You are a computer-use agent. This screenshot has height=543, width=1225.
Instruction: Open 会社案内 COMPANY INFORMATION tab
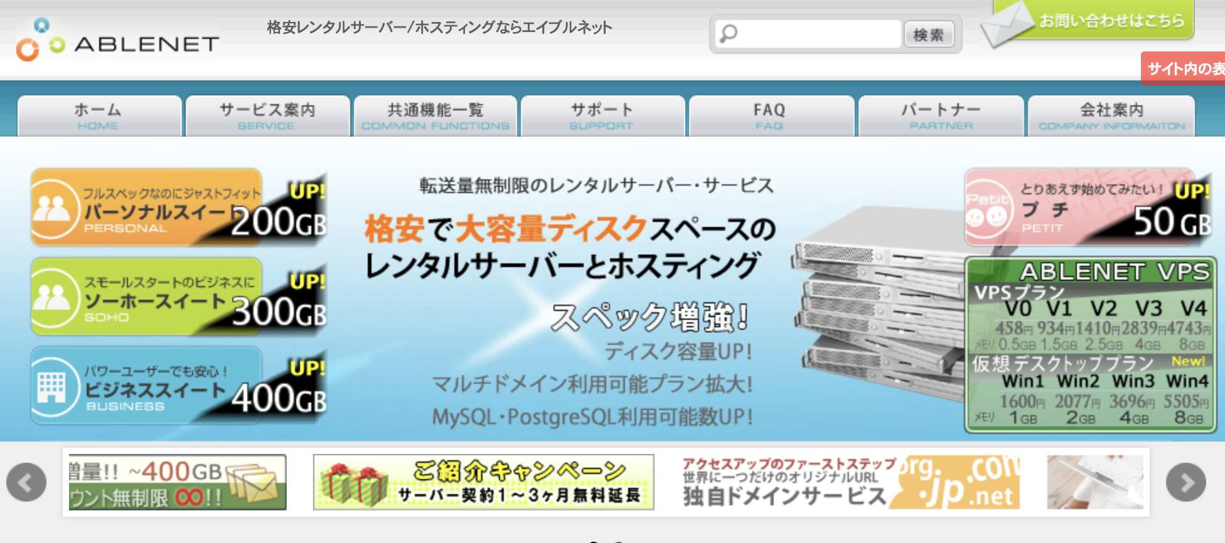point(1111,116)
